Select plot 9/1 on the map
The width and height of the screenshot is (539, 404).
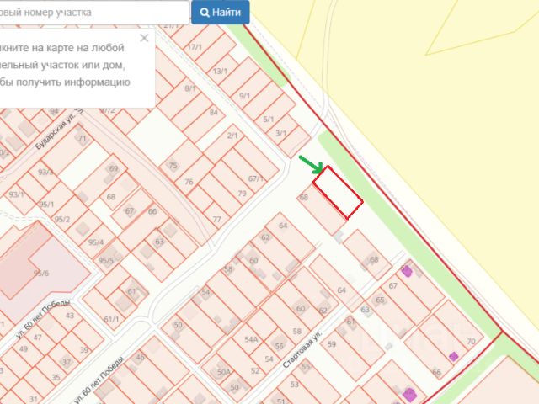click(x=244, y=95)
